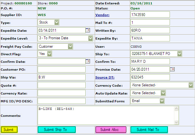Click the Ship Via input field
Image resolution: width=195 pixels, height=135 pixels.
61,77
